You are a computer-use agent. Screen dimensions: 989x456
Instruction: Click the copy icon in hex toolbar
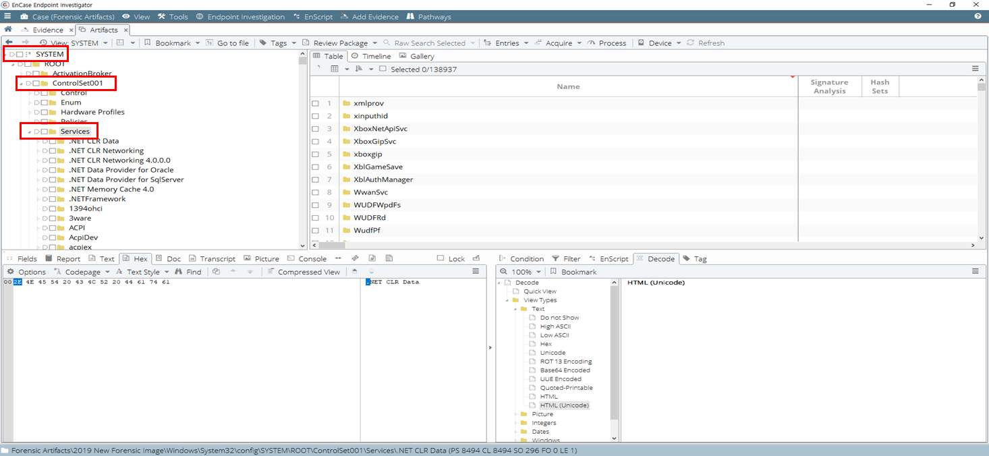click(216, 272)
